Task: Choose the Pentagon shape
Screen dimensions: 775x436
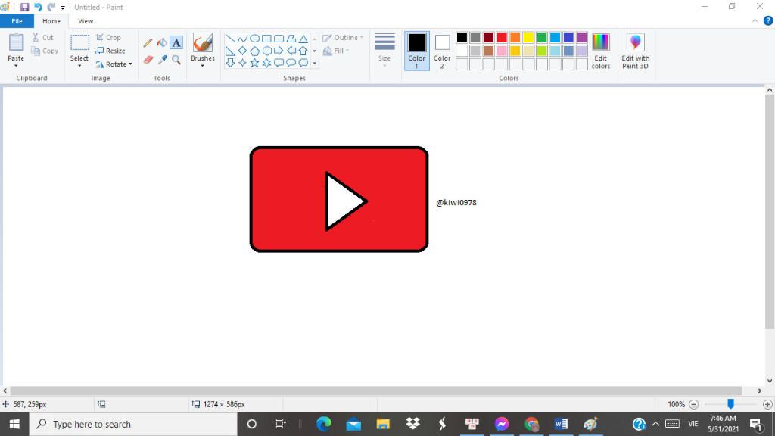Action: [254, 51]
